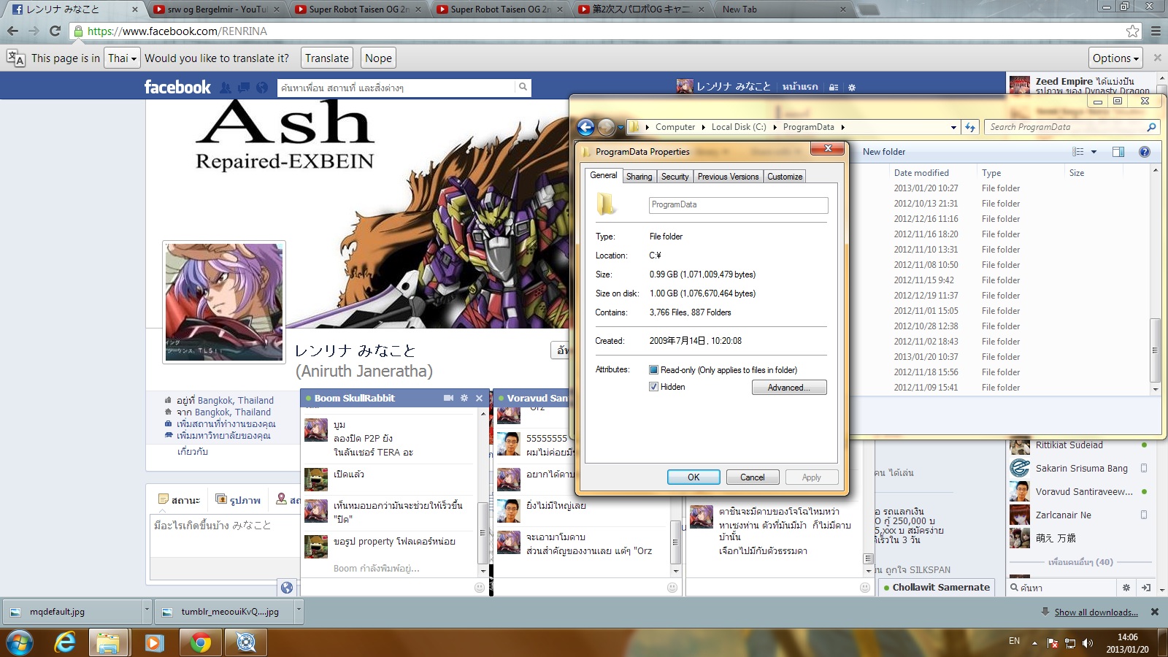Click the Facebook logo in the blue bar
The width and height of the screenshot is (1168, 657).
point(177,88)
